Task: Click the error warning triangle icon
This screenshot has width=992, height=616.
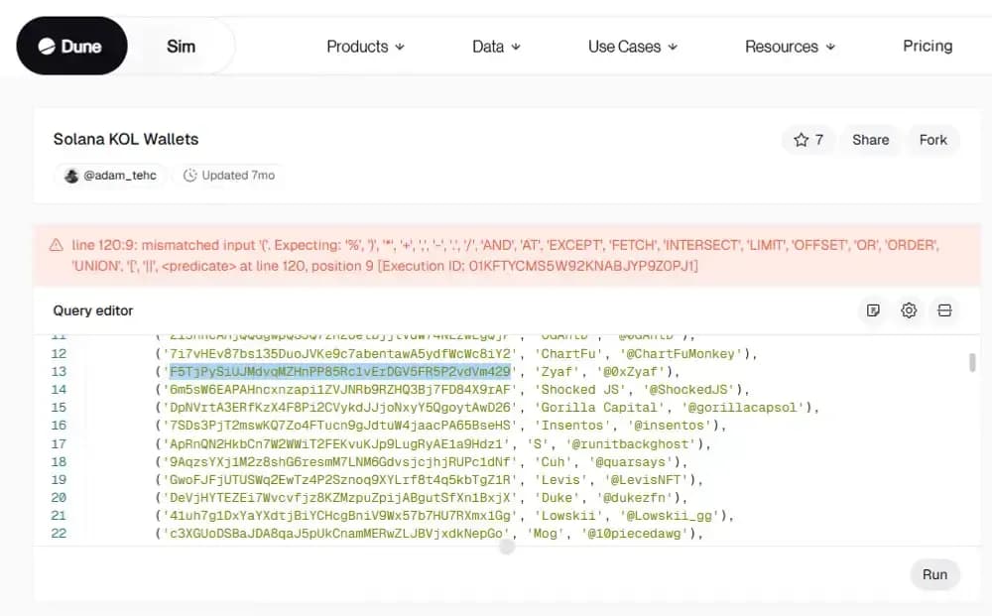Action: 55,244
